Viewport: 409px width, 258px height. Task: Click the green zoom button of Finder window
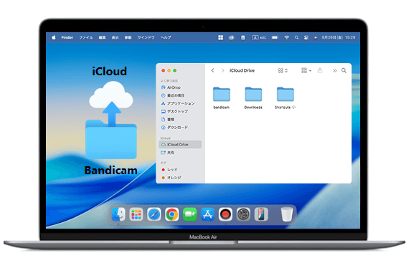tap(175, 70)
